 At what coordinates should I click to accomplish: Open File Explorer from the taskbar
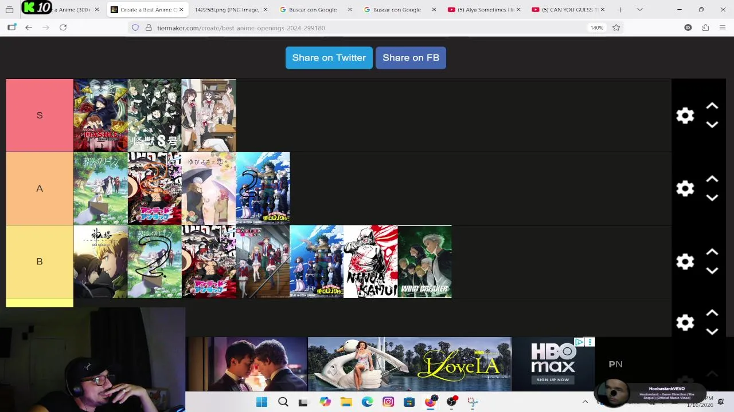point(346,402)
